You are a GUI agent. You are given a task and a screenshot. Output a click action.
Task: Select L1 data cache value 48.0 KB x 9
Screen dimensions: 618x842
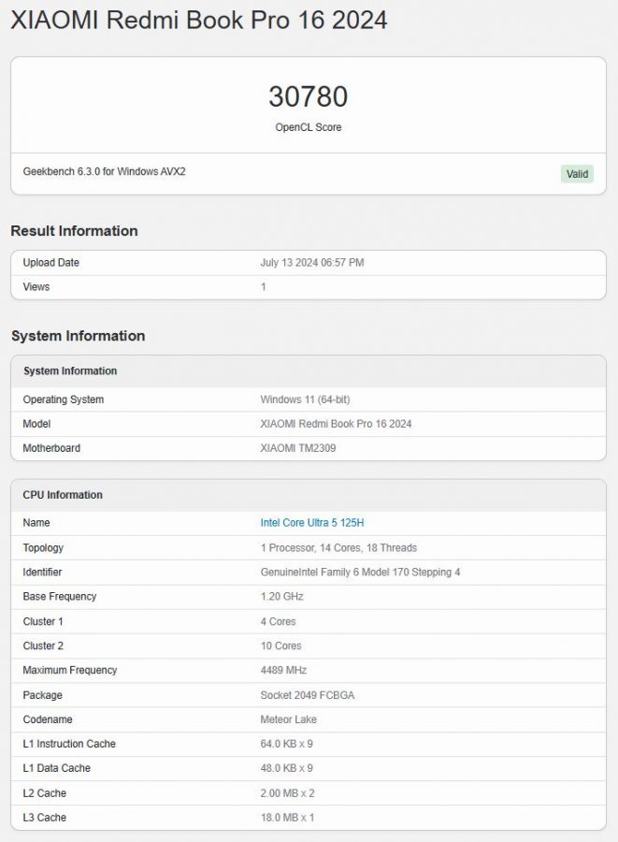click(x=287, y=768)
